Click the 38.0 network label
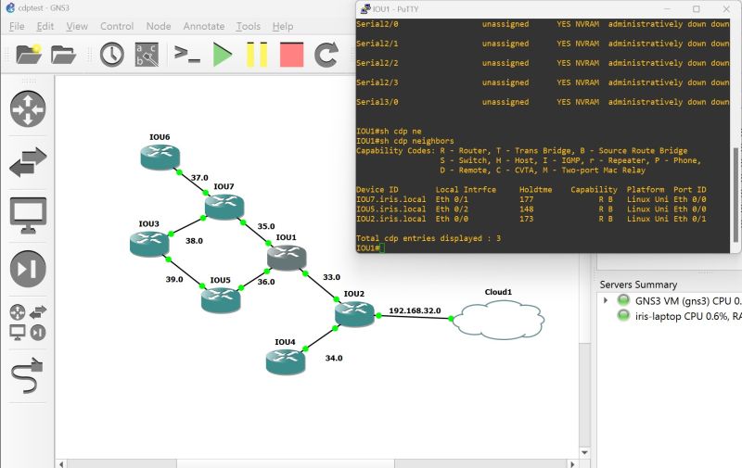Image resolution: width=742 pixels, height=468 pixels. 194,241
